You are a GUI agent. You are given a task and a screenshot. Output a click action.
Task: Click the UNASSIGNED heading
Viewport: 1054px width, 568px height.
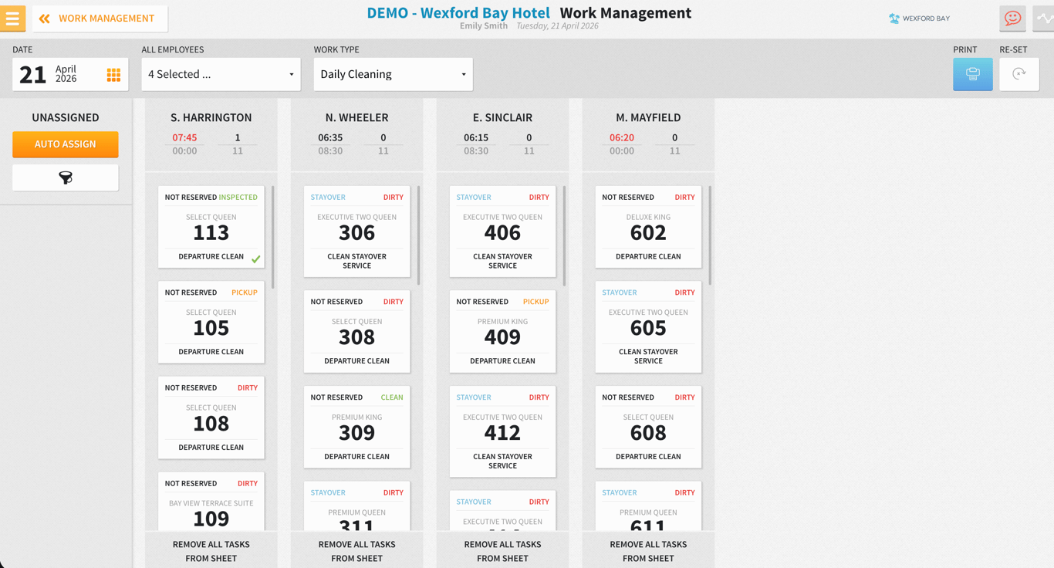66,117
